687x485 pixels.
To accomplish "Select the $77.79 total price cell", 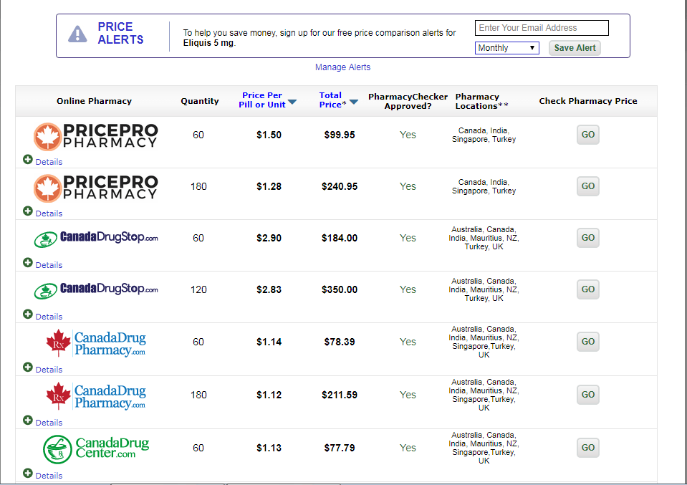I will (340, 448).
